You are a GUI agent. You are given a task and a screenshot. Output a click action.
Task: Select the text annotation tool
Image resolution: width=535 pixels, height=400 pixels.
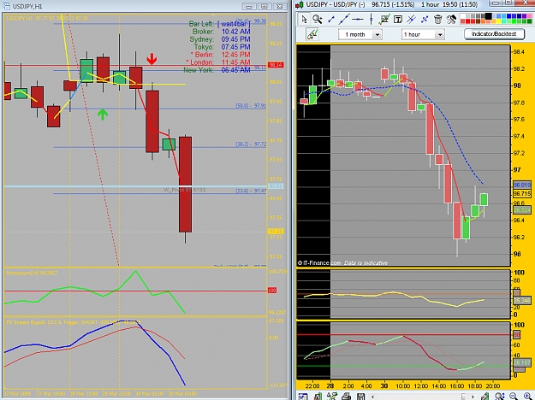pyautogui.click(x=397, y=20)
